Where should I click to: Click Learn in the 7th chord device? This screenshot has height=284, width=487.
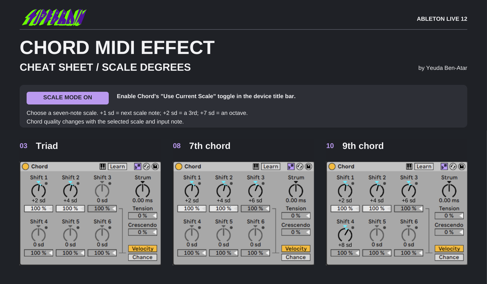(271, 167)
